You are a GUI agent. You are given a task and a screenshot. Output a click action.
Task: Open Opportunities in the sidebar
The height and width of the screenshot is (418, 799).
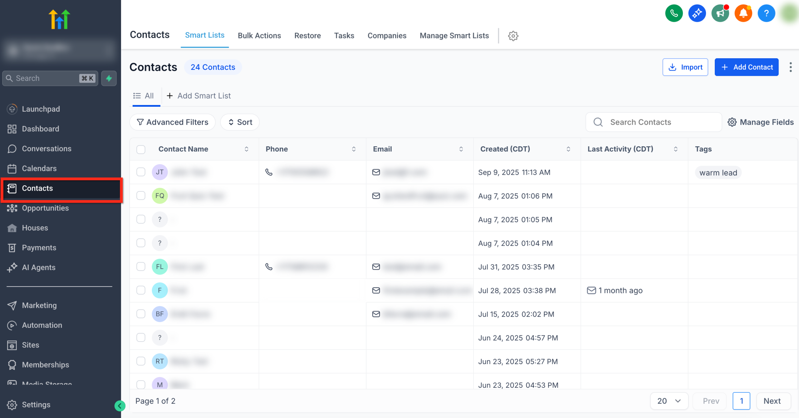[x=45, y=208]
